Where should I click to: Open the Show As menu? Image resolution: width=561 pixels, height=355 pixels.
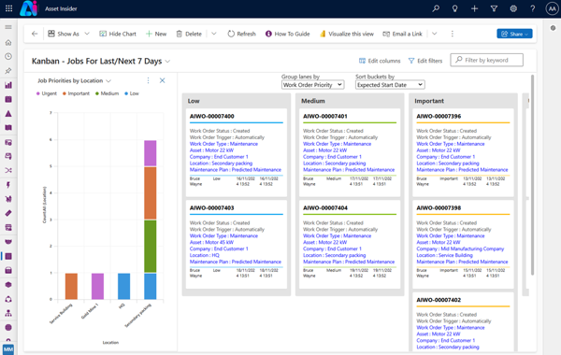[68, 34]
